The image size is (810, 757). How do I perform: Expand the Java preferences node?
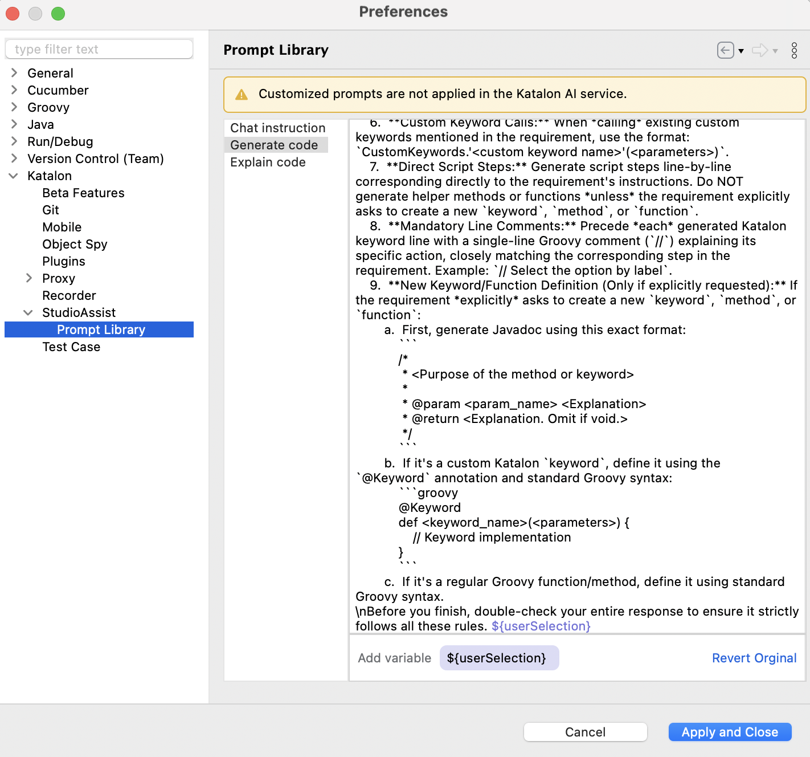point(14,124)
